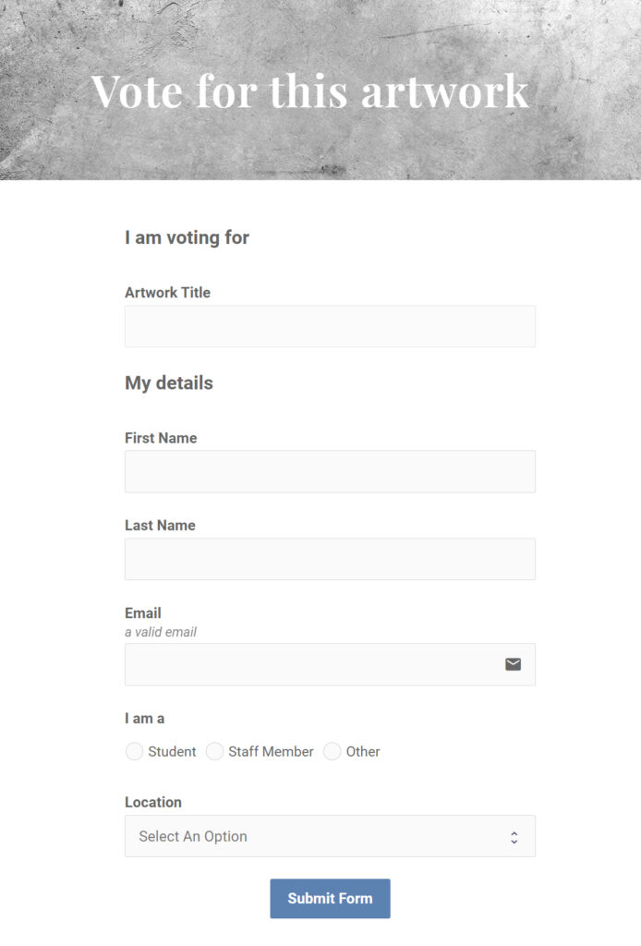The image size is (641, 946).
Task: Click the "Vote for this artwork" banner title
Action: (309, 91)
